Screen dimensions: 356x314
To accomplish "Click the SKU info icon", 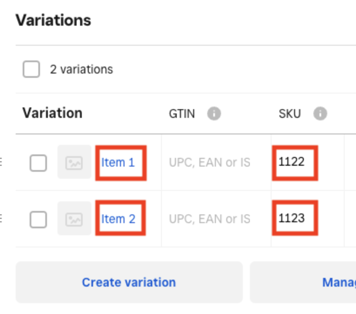I will pos(320,114).
